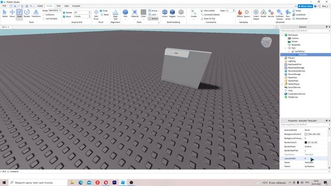Uncheck the Rotate snap checkbox
331x186 pixels.
point(64,12)
